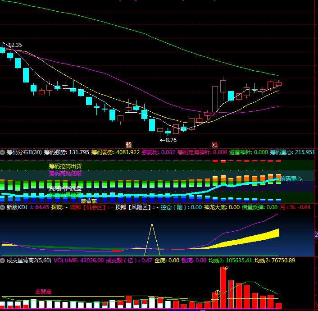Click the blue highlighted value box on KDJ axis

point(316,235)
